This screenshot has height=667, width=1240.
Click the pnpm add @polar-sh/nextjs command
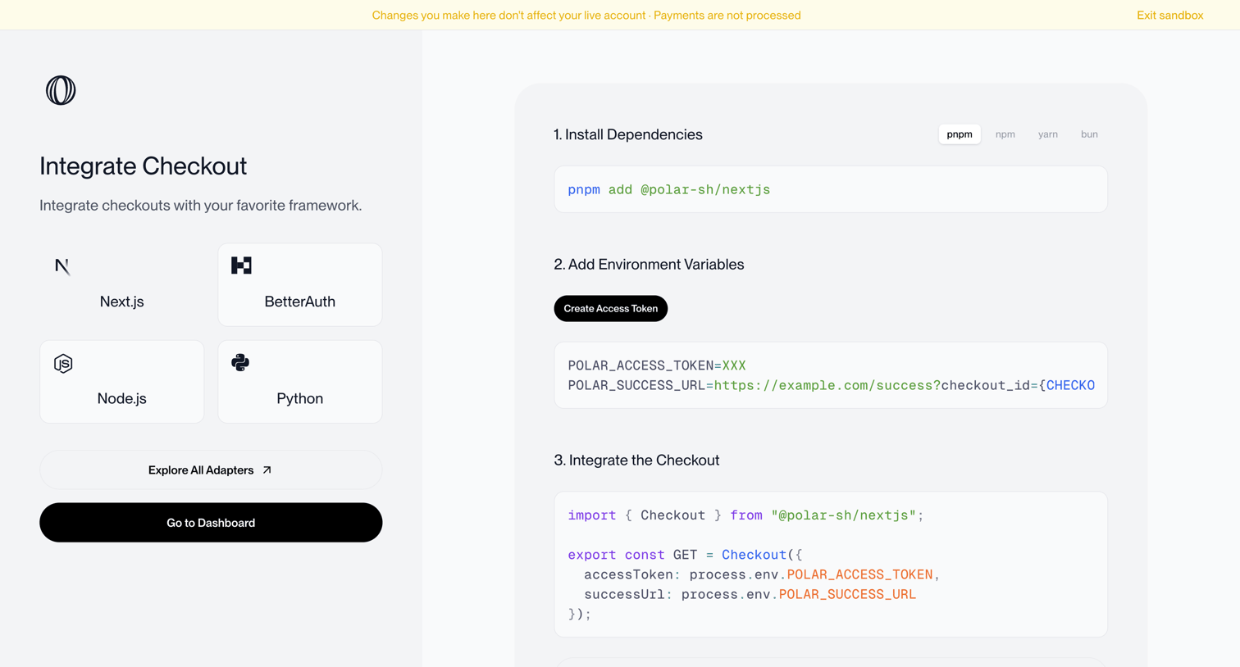669,190
